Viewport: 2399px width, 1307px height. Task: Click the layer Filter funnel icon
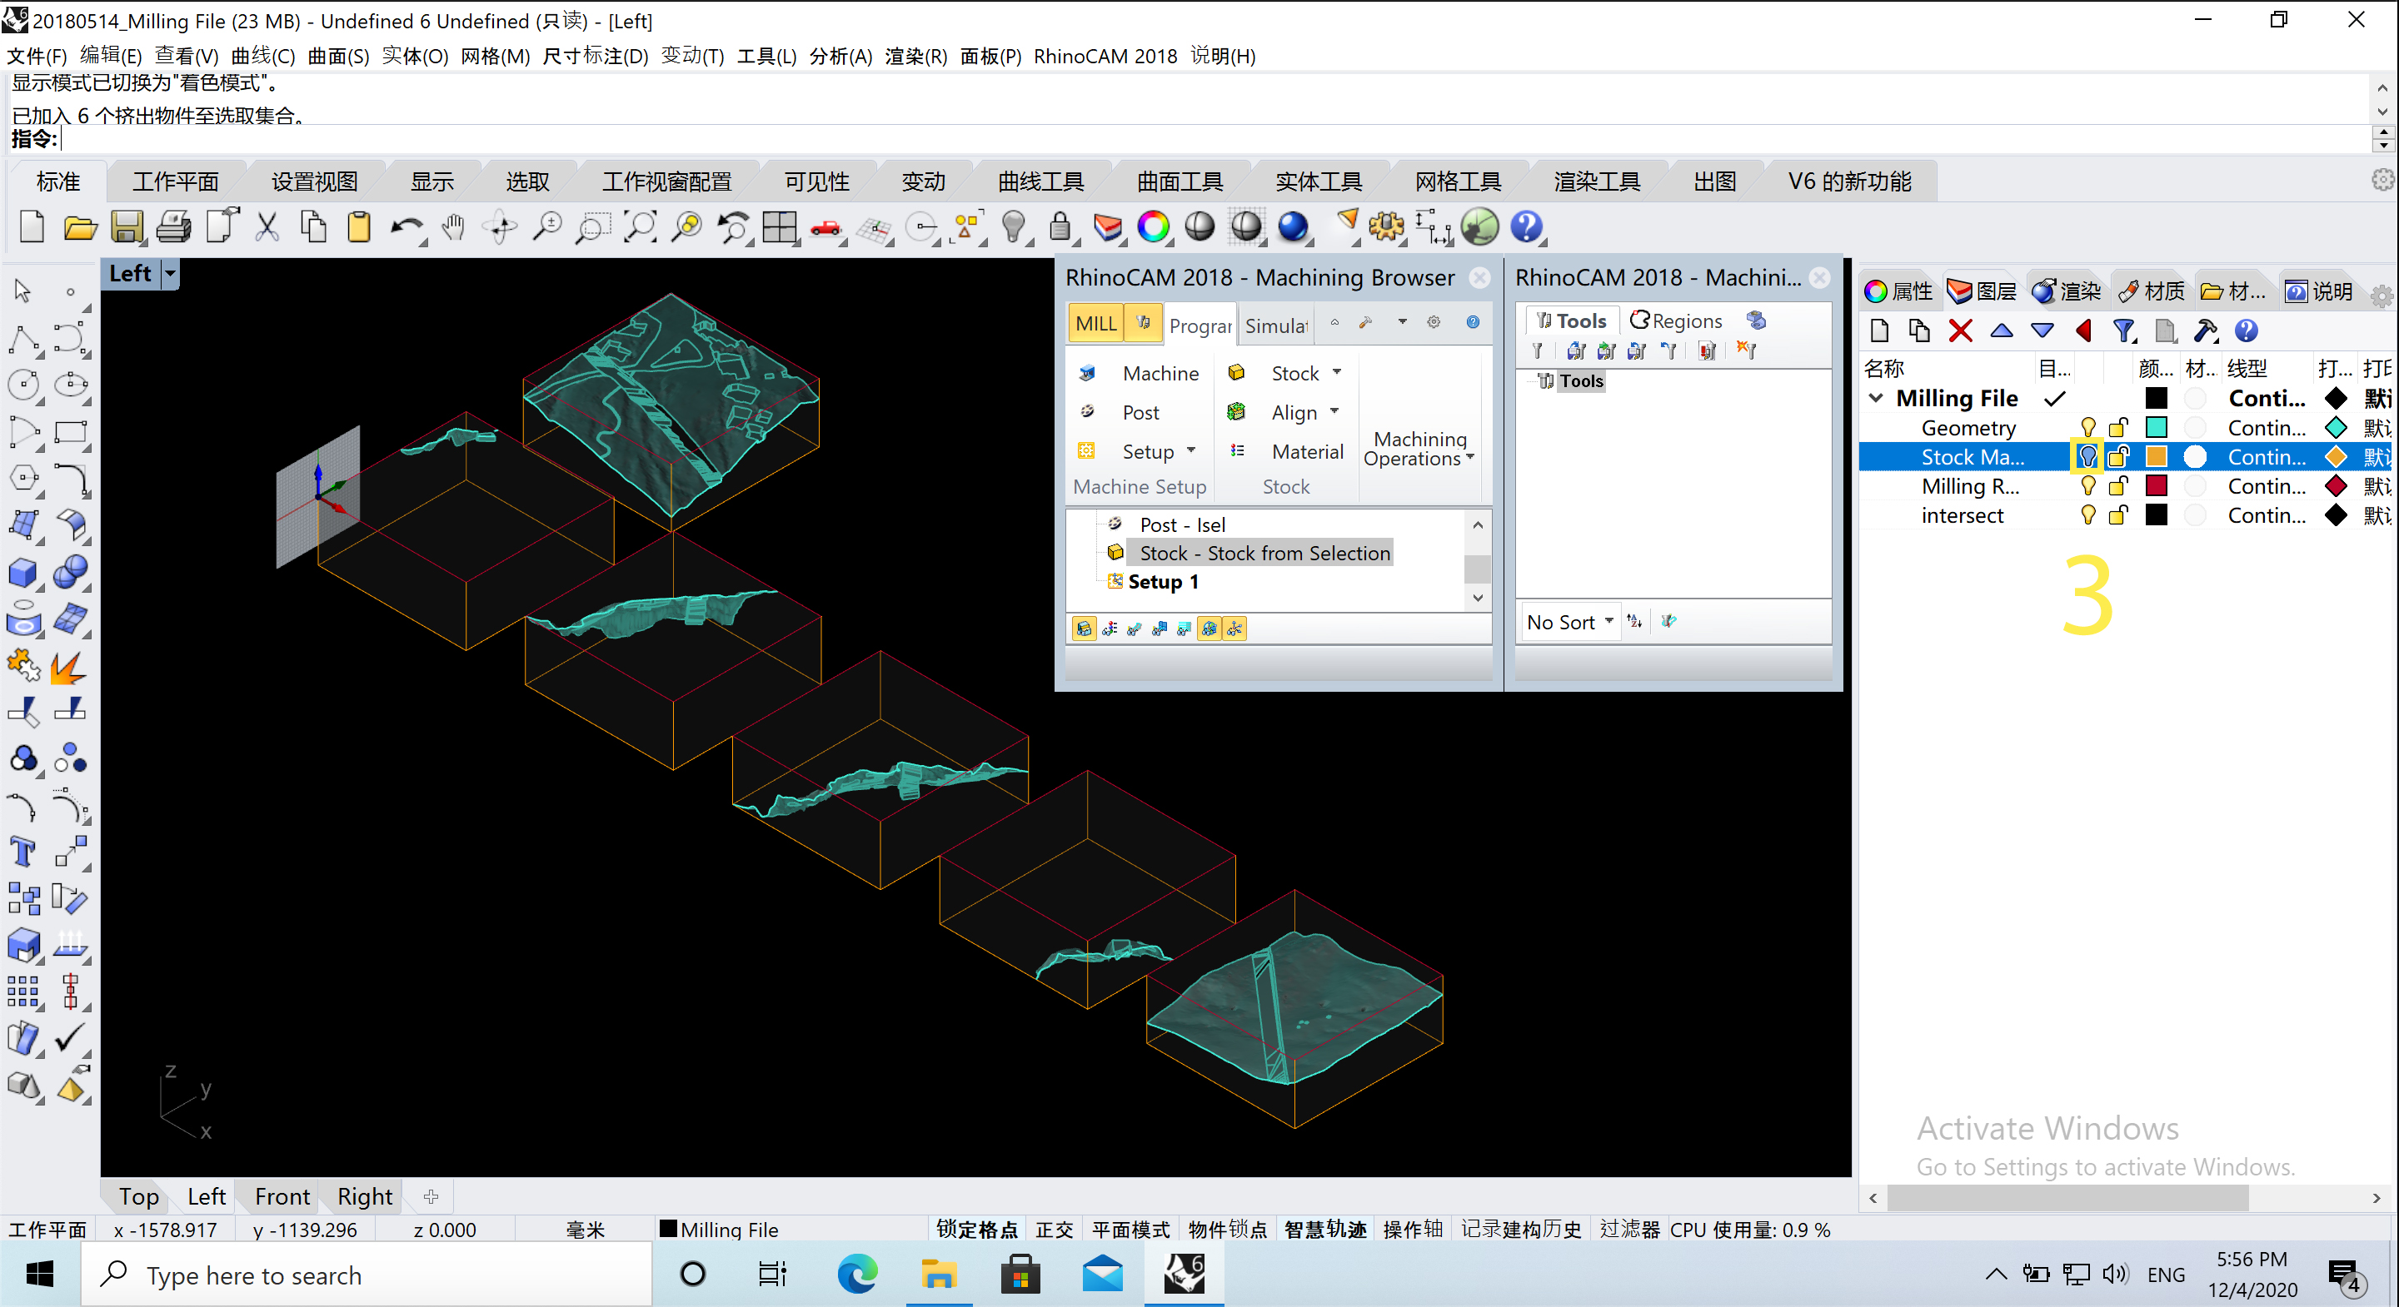point(2123,330)
